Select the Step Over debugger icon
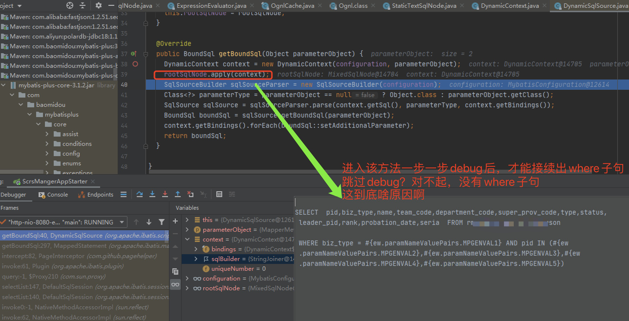629x321 pixels. click(x=140, y=194)
